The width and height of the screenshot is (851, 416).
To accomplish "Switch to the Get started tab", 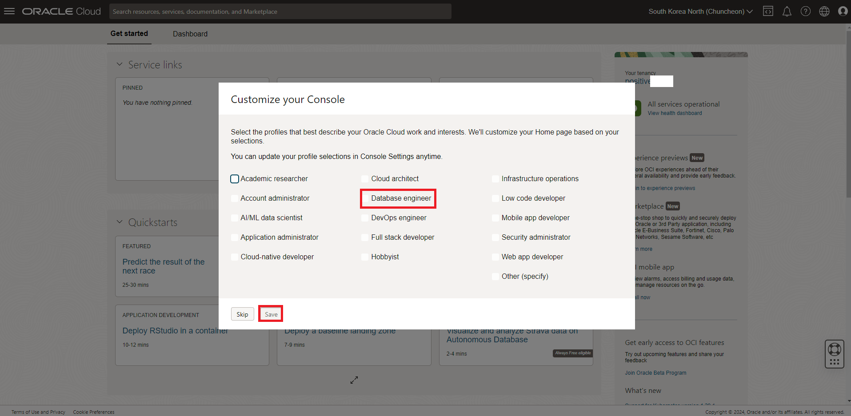I will pos(129,34).
